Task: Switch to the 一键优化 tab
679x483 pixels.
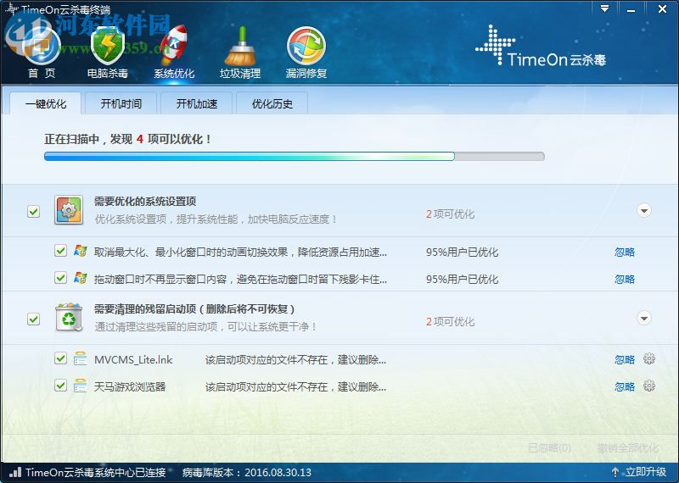Action: click(46, 103)
